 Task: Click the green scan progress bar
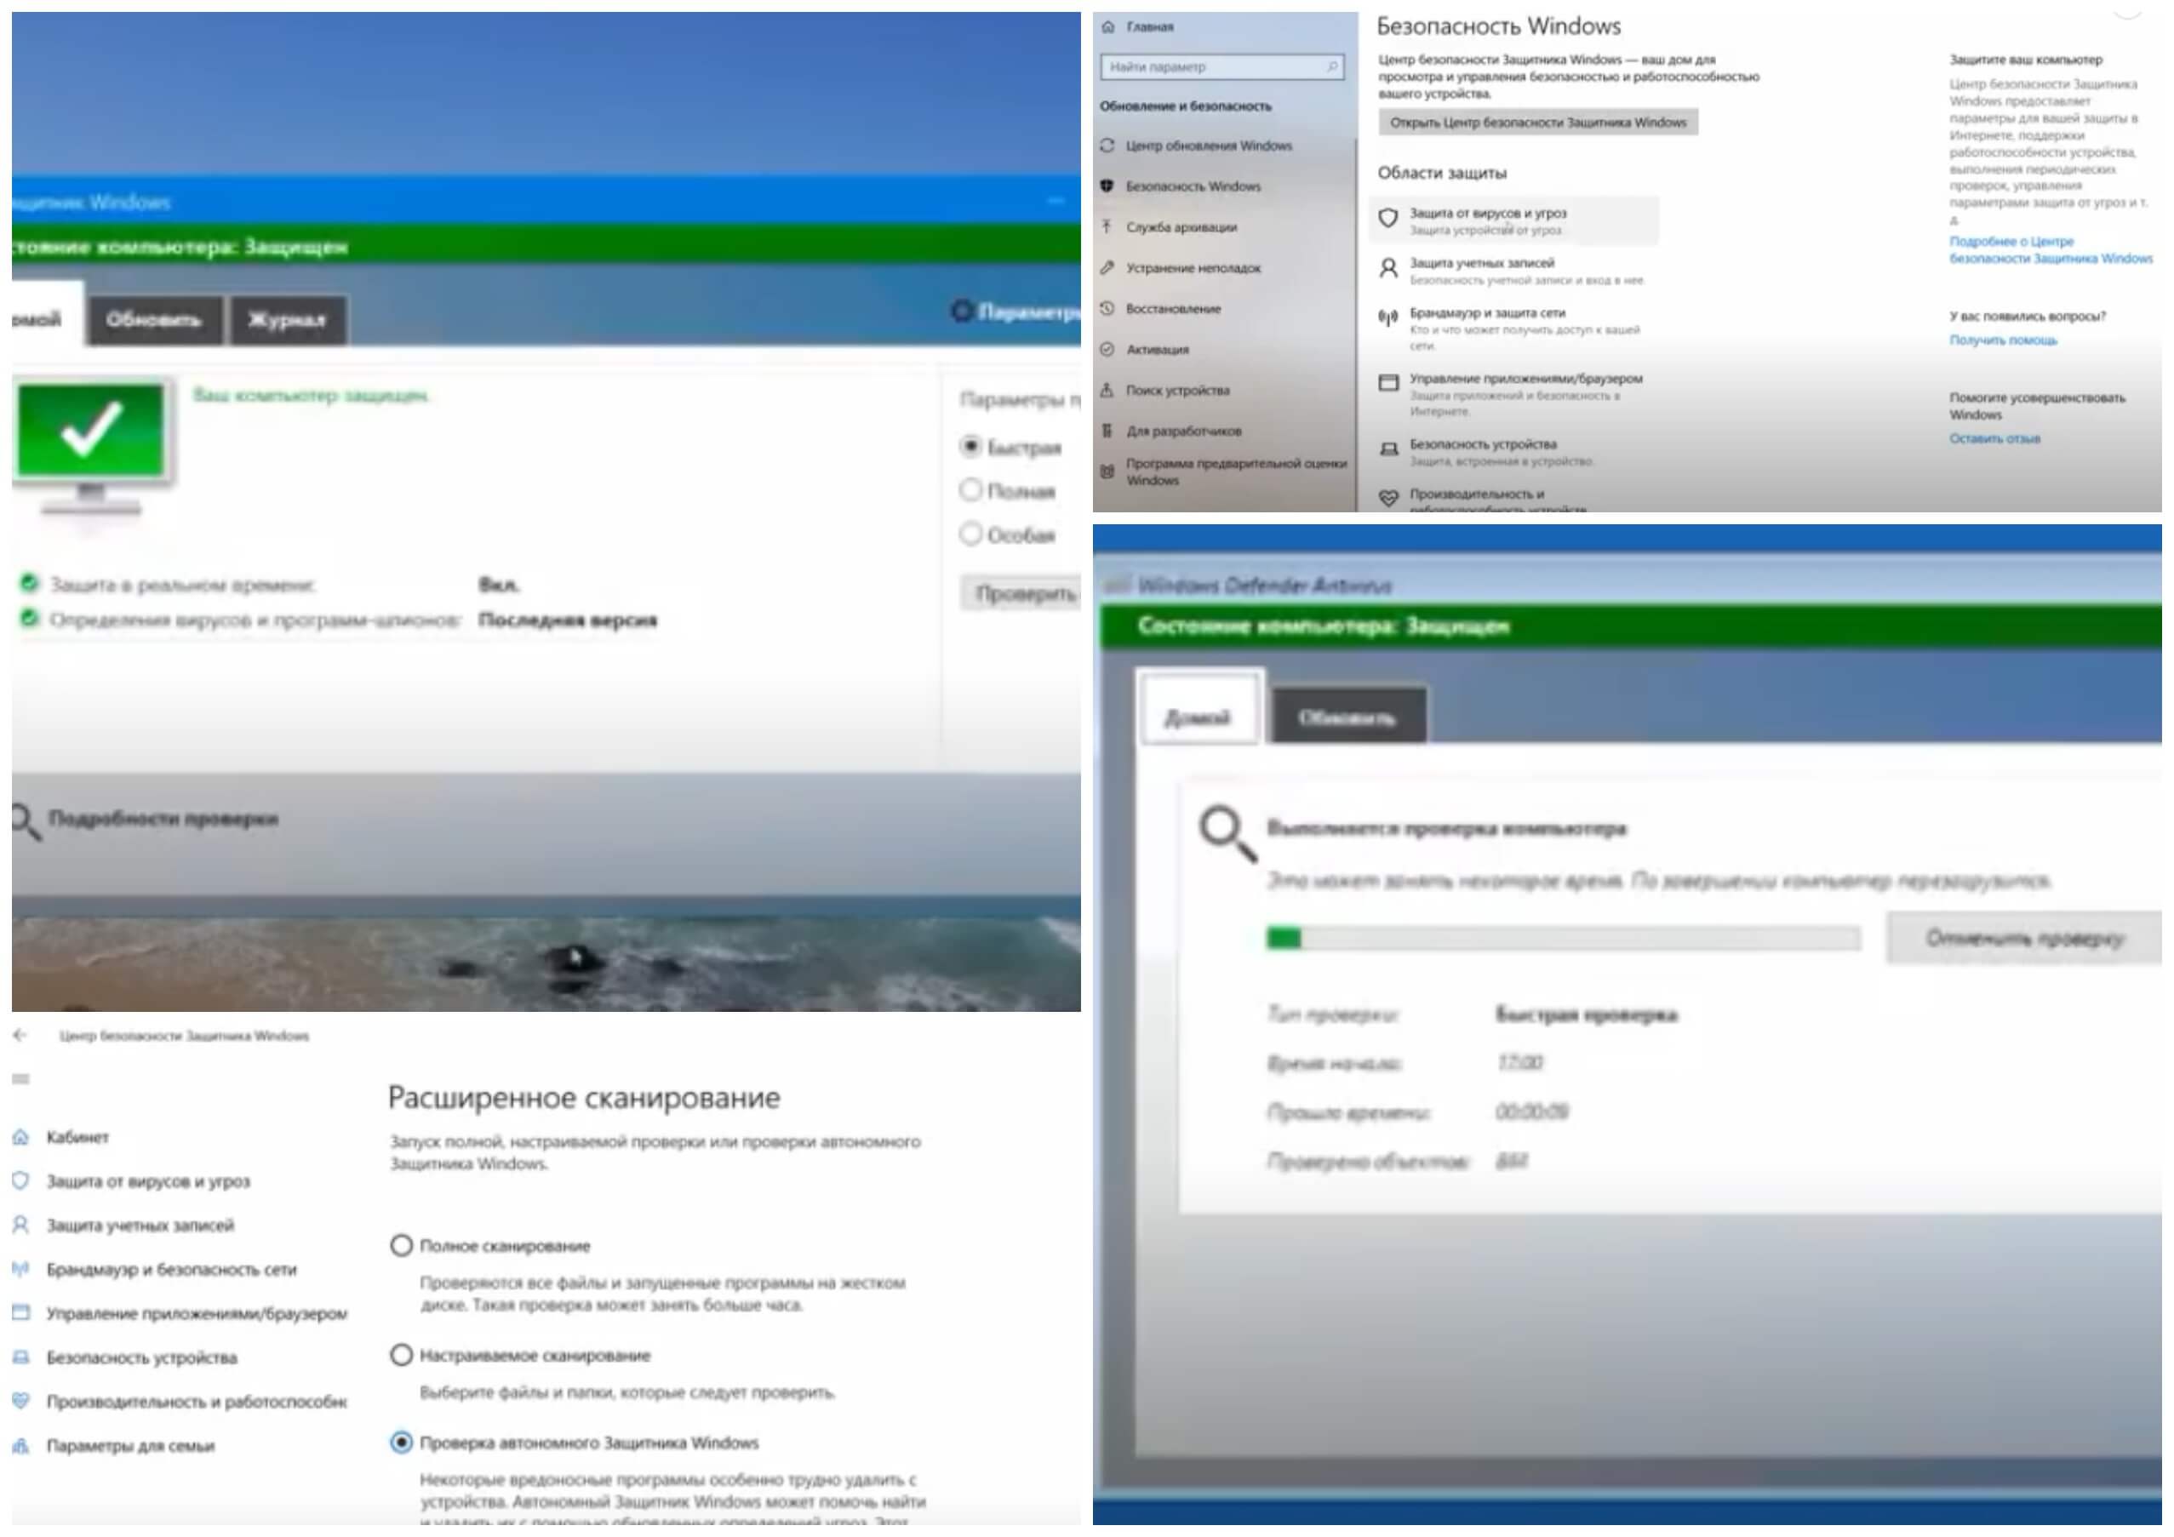pos(1564,938)
